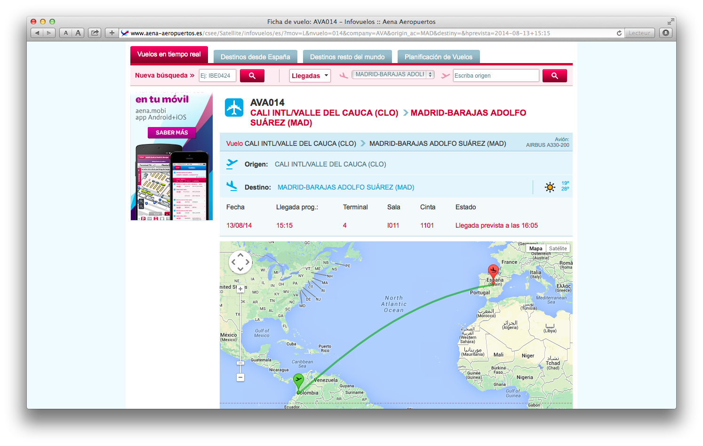The width and height of the screenshot is (703, 446).
Task: Open the Destinos desde España tab
Action: (255, 57)
